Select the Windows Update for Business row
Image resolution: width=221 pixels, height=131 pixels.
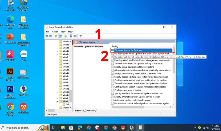coord(142,50)
